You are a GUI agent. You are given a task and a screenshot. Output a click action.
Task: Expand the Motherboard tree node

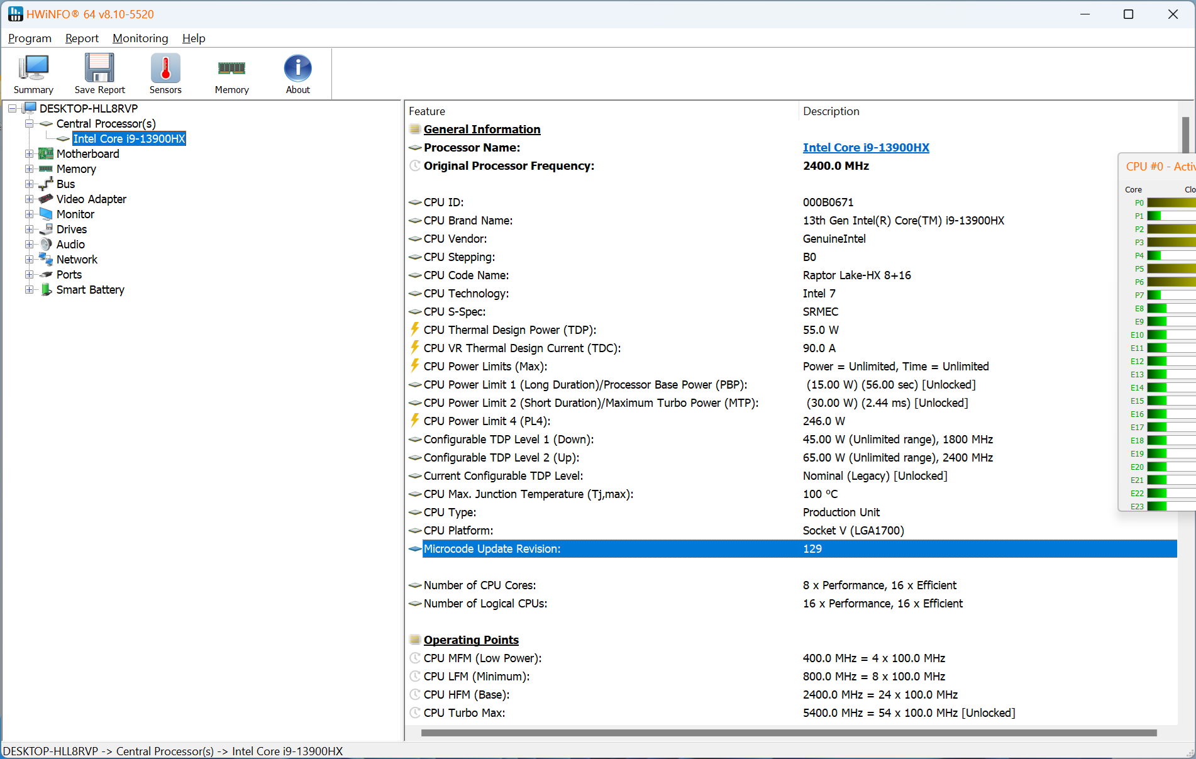29,154
